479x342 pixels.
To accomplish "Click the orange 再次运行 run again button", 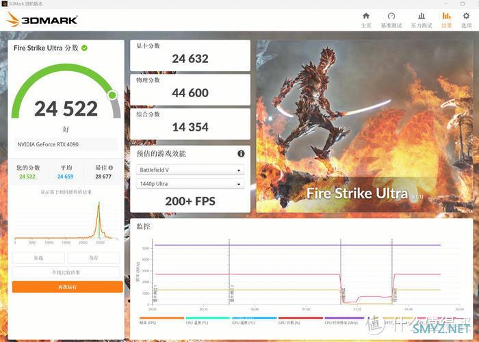I will (68, 287).
